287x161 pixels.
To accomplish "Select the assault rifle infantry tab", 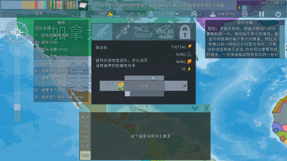I will click(x=102, y=32).
